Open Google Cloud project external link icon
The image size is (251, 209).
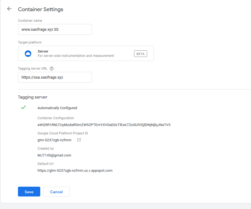click(x=79, y=140)
